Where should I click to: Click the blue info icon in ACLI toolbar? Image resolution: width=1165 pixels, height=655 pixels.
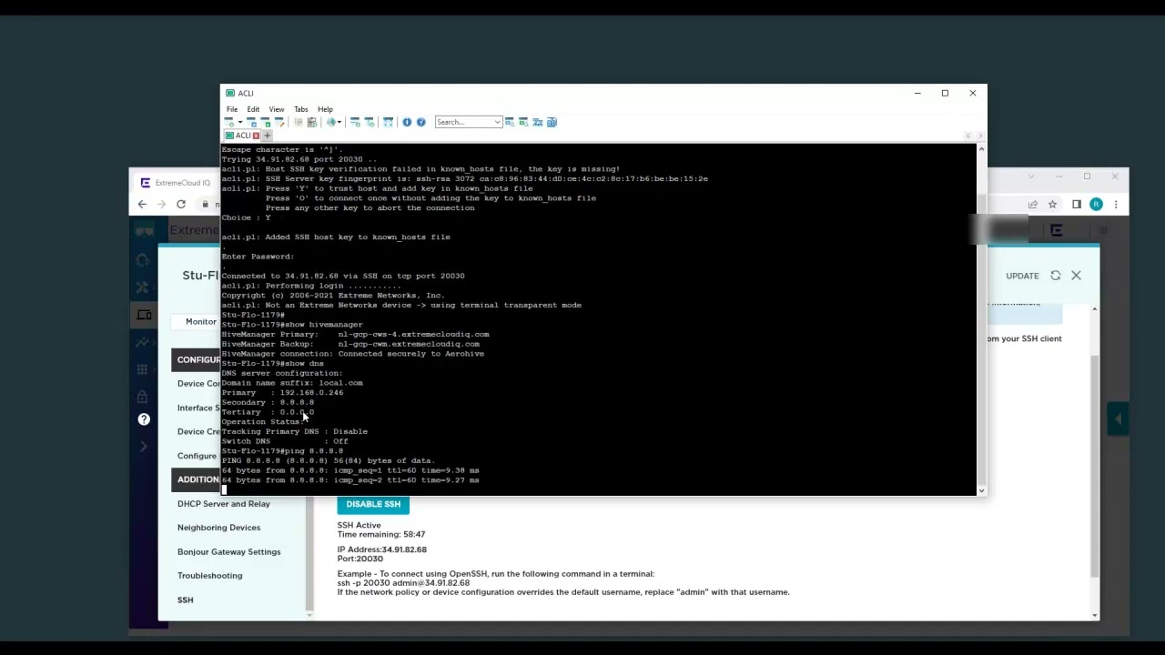pyautogui.click(x=407, y=122)
